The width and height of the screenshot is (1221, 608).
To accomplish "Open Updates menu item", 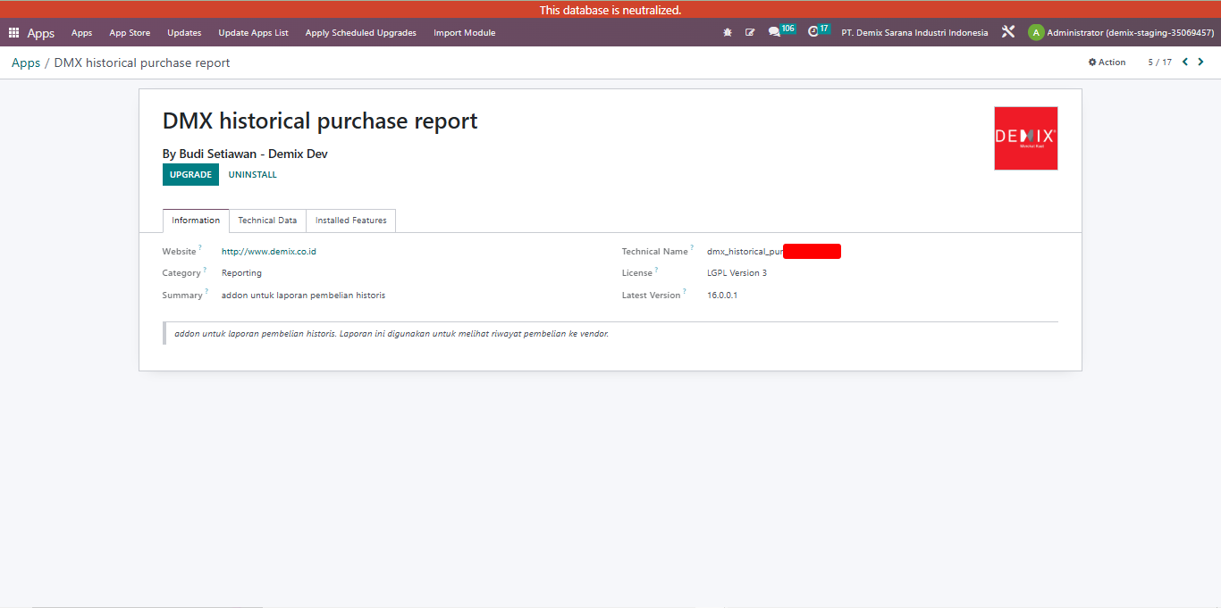I will (x=184, y=33).
